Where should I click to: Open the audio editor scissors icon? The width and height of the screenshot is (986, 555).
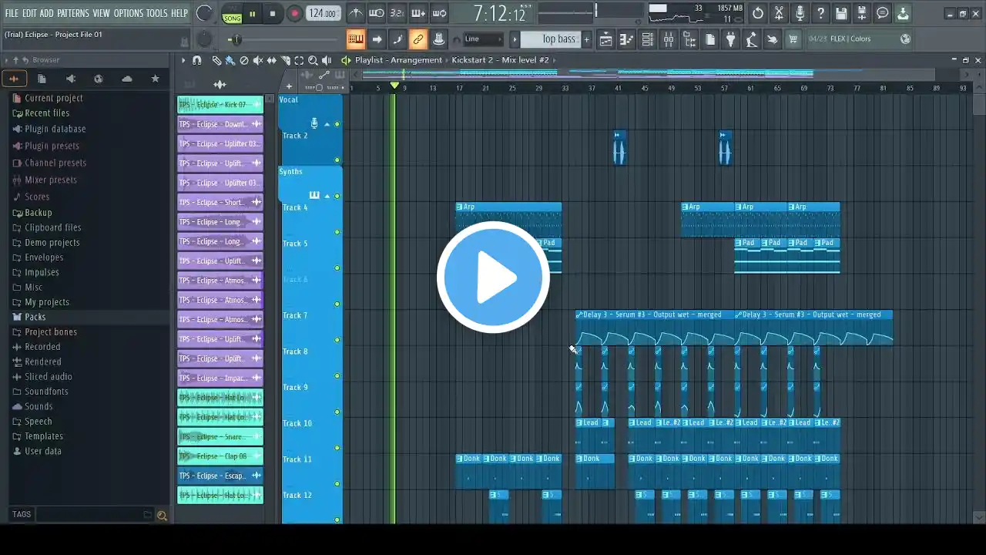click(x=779, y=13)
